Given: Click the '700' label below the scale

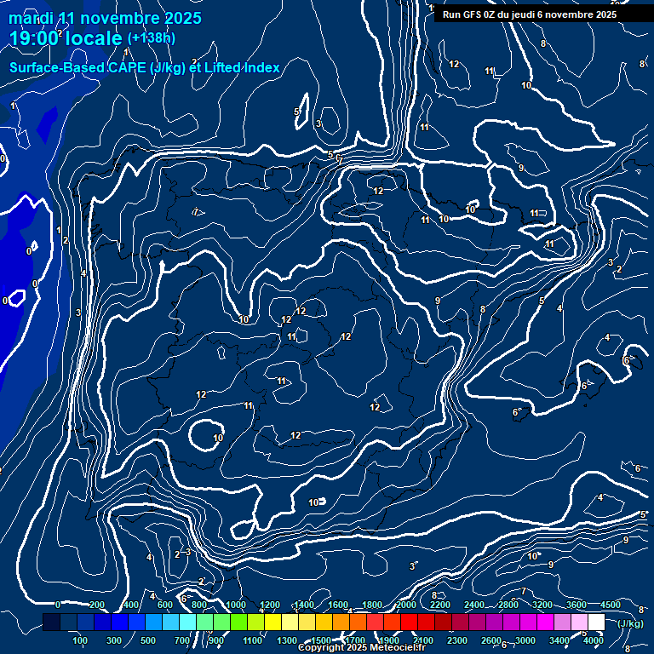Looking at the screenshot, I should (182, 640).
